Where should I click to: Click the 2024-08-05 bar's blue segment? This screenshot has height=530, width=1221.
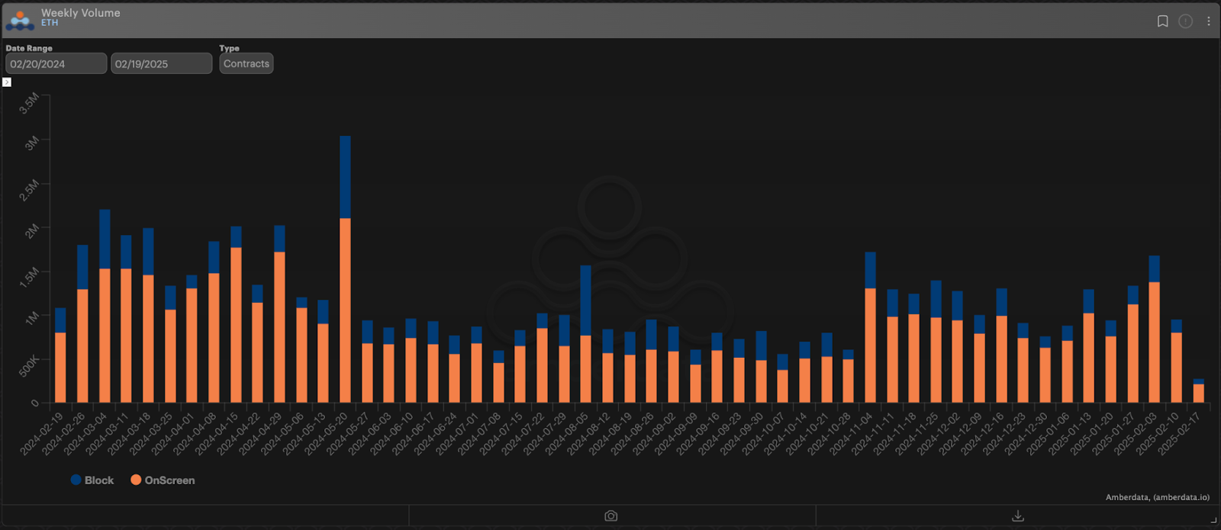tap(585, 300)
